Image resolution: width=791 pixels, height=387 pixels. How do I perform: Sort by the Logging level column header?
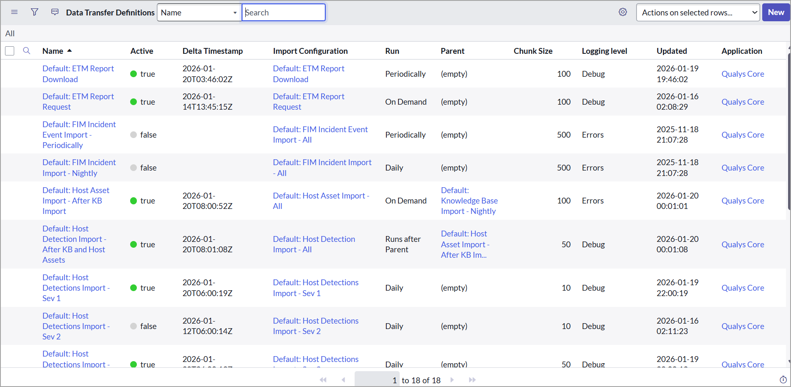pos(605,51)
